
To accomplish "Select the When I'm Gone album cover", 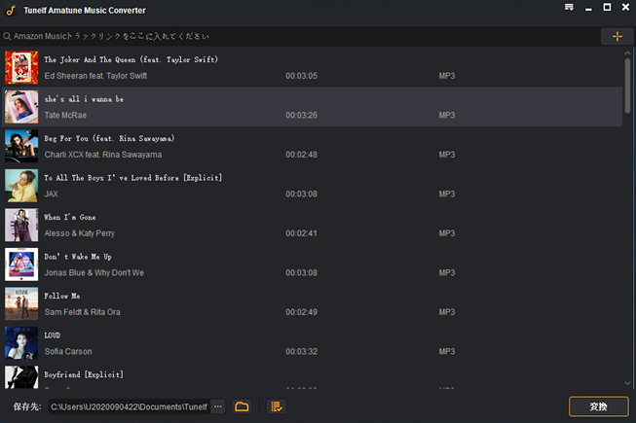I will coord(21,225).
